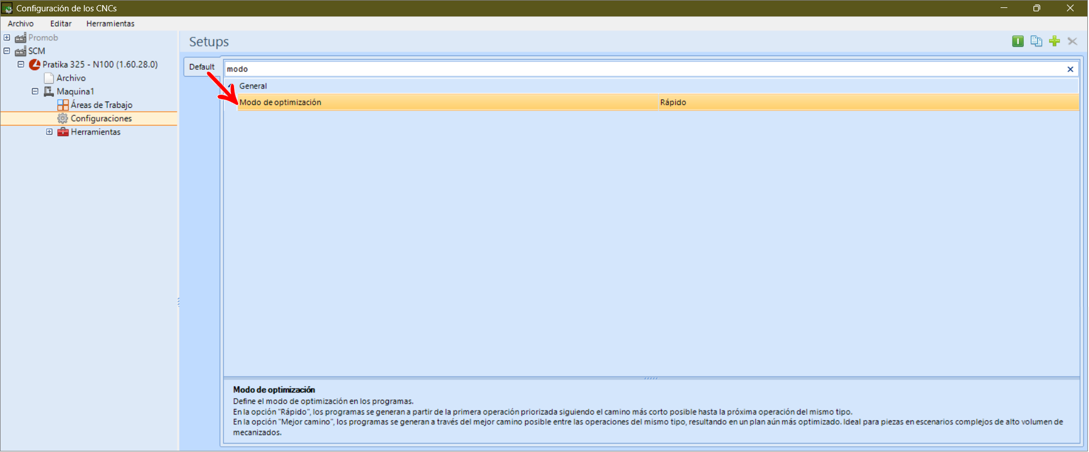
Task: Open the Áreas de Trabajo grid icon
Action: pyautogui.click(x=63, y=105)
